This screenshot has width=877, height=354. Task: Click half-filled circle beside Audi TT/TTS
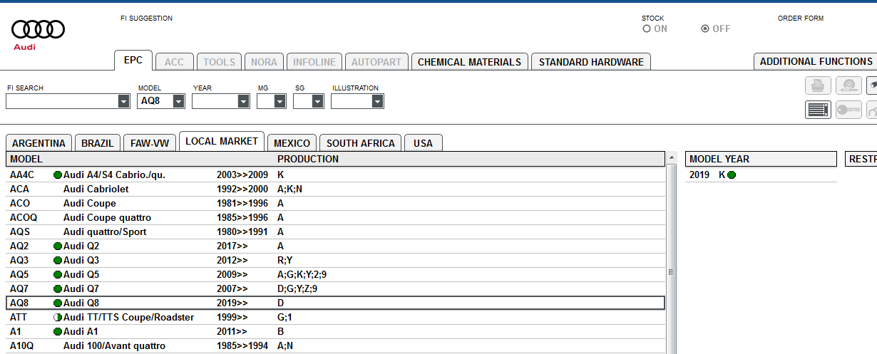pyautogui.click(x=58, y=317)
